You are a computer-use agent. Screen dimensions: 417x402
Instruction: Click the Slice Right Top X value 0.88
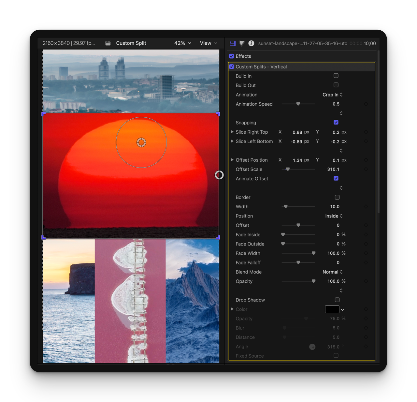(x=297, y=132)
